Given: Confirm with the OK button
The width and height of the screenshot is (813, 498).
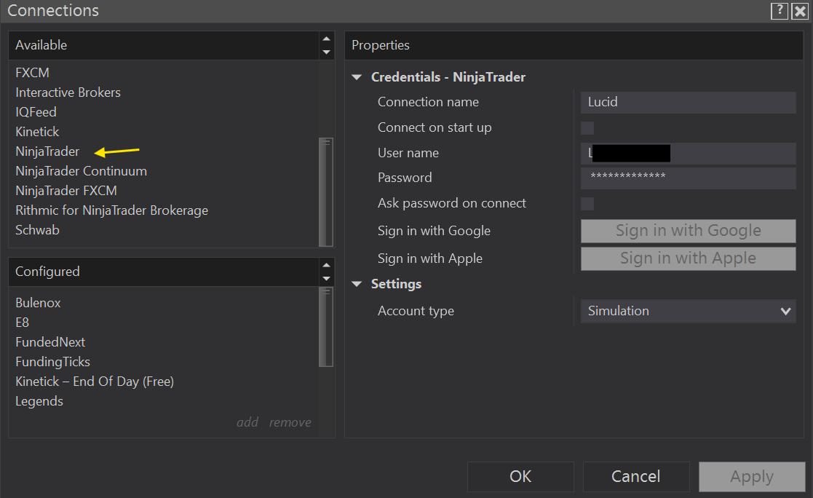Looking at the screenshot, I should click(520, 477).
